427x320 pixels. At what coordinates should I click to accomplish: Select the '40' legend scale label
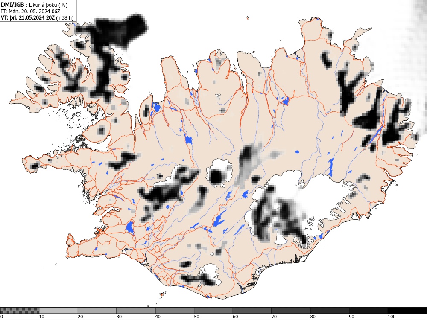point(158,317)
